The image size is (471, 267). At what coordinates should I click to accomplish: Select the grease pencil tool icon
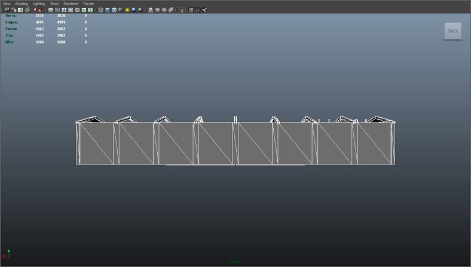tap(41, 10)
